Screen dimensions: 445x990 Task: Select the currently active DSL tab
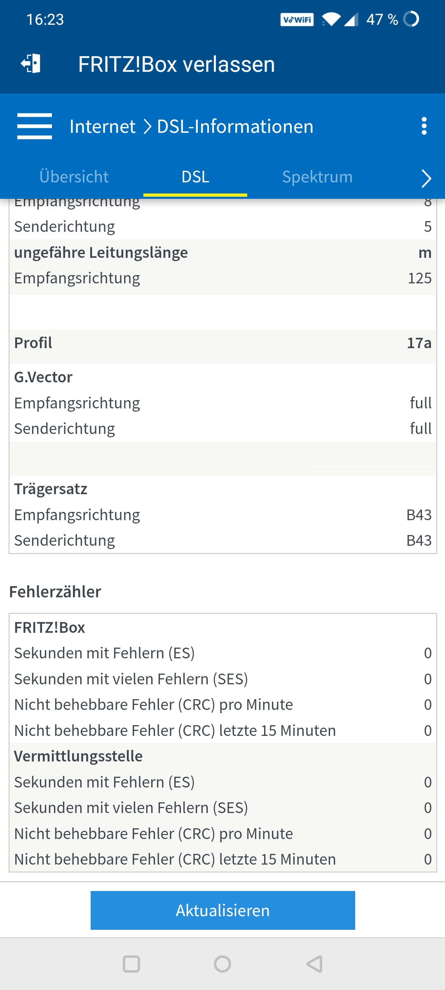(x=195, y=177)
